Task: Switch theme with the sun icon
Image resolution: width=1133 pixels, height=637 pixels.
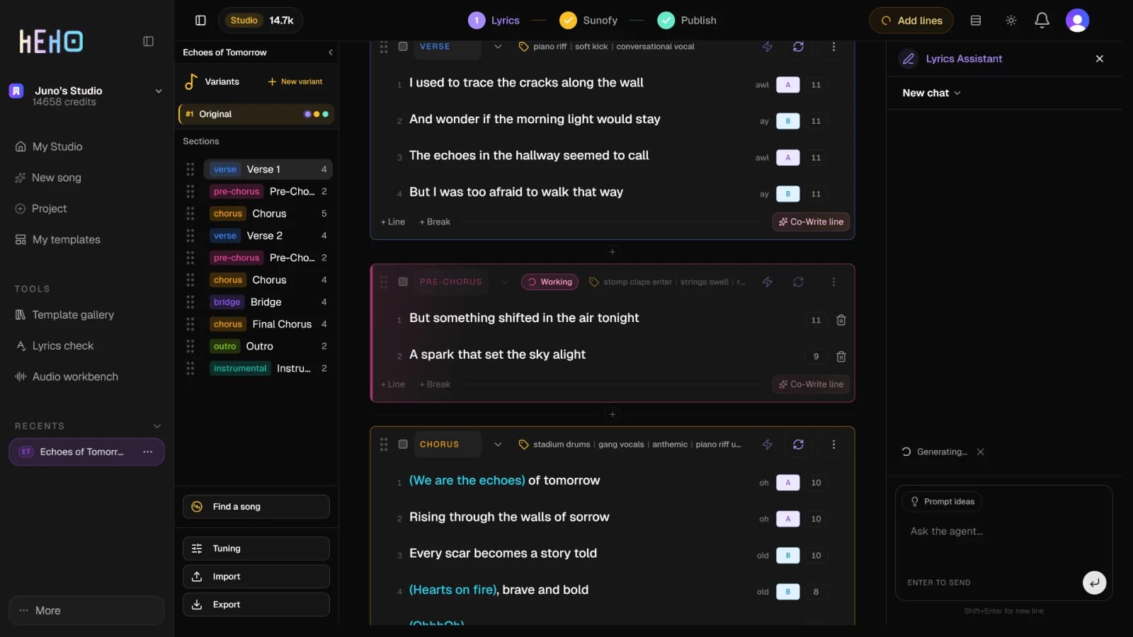Action: point(1010,21)
